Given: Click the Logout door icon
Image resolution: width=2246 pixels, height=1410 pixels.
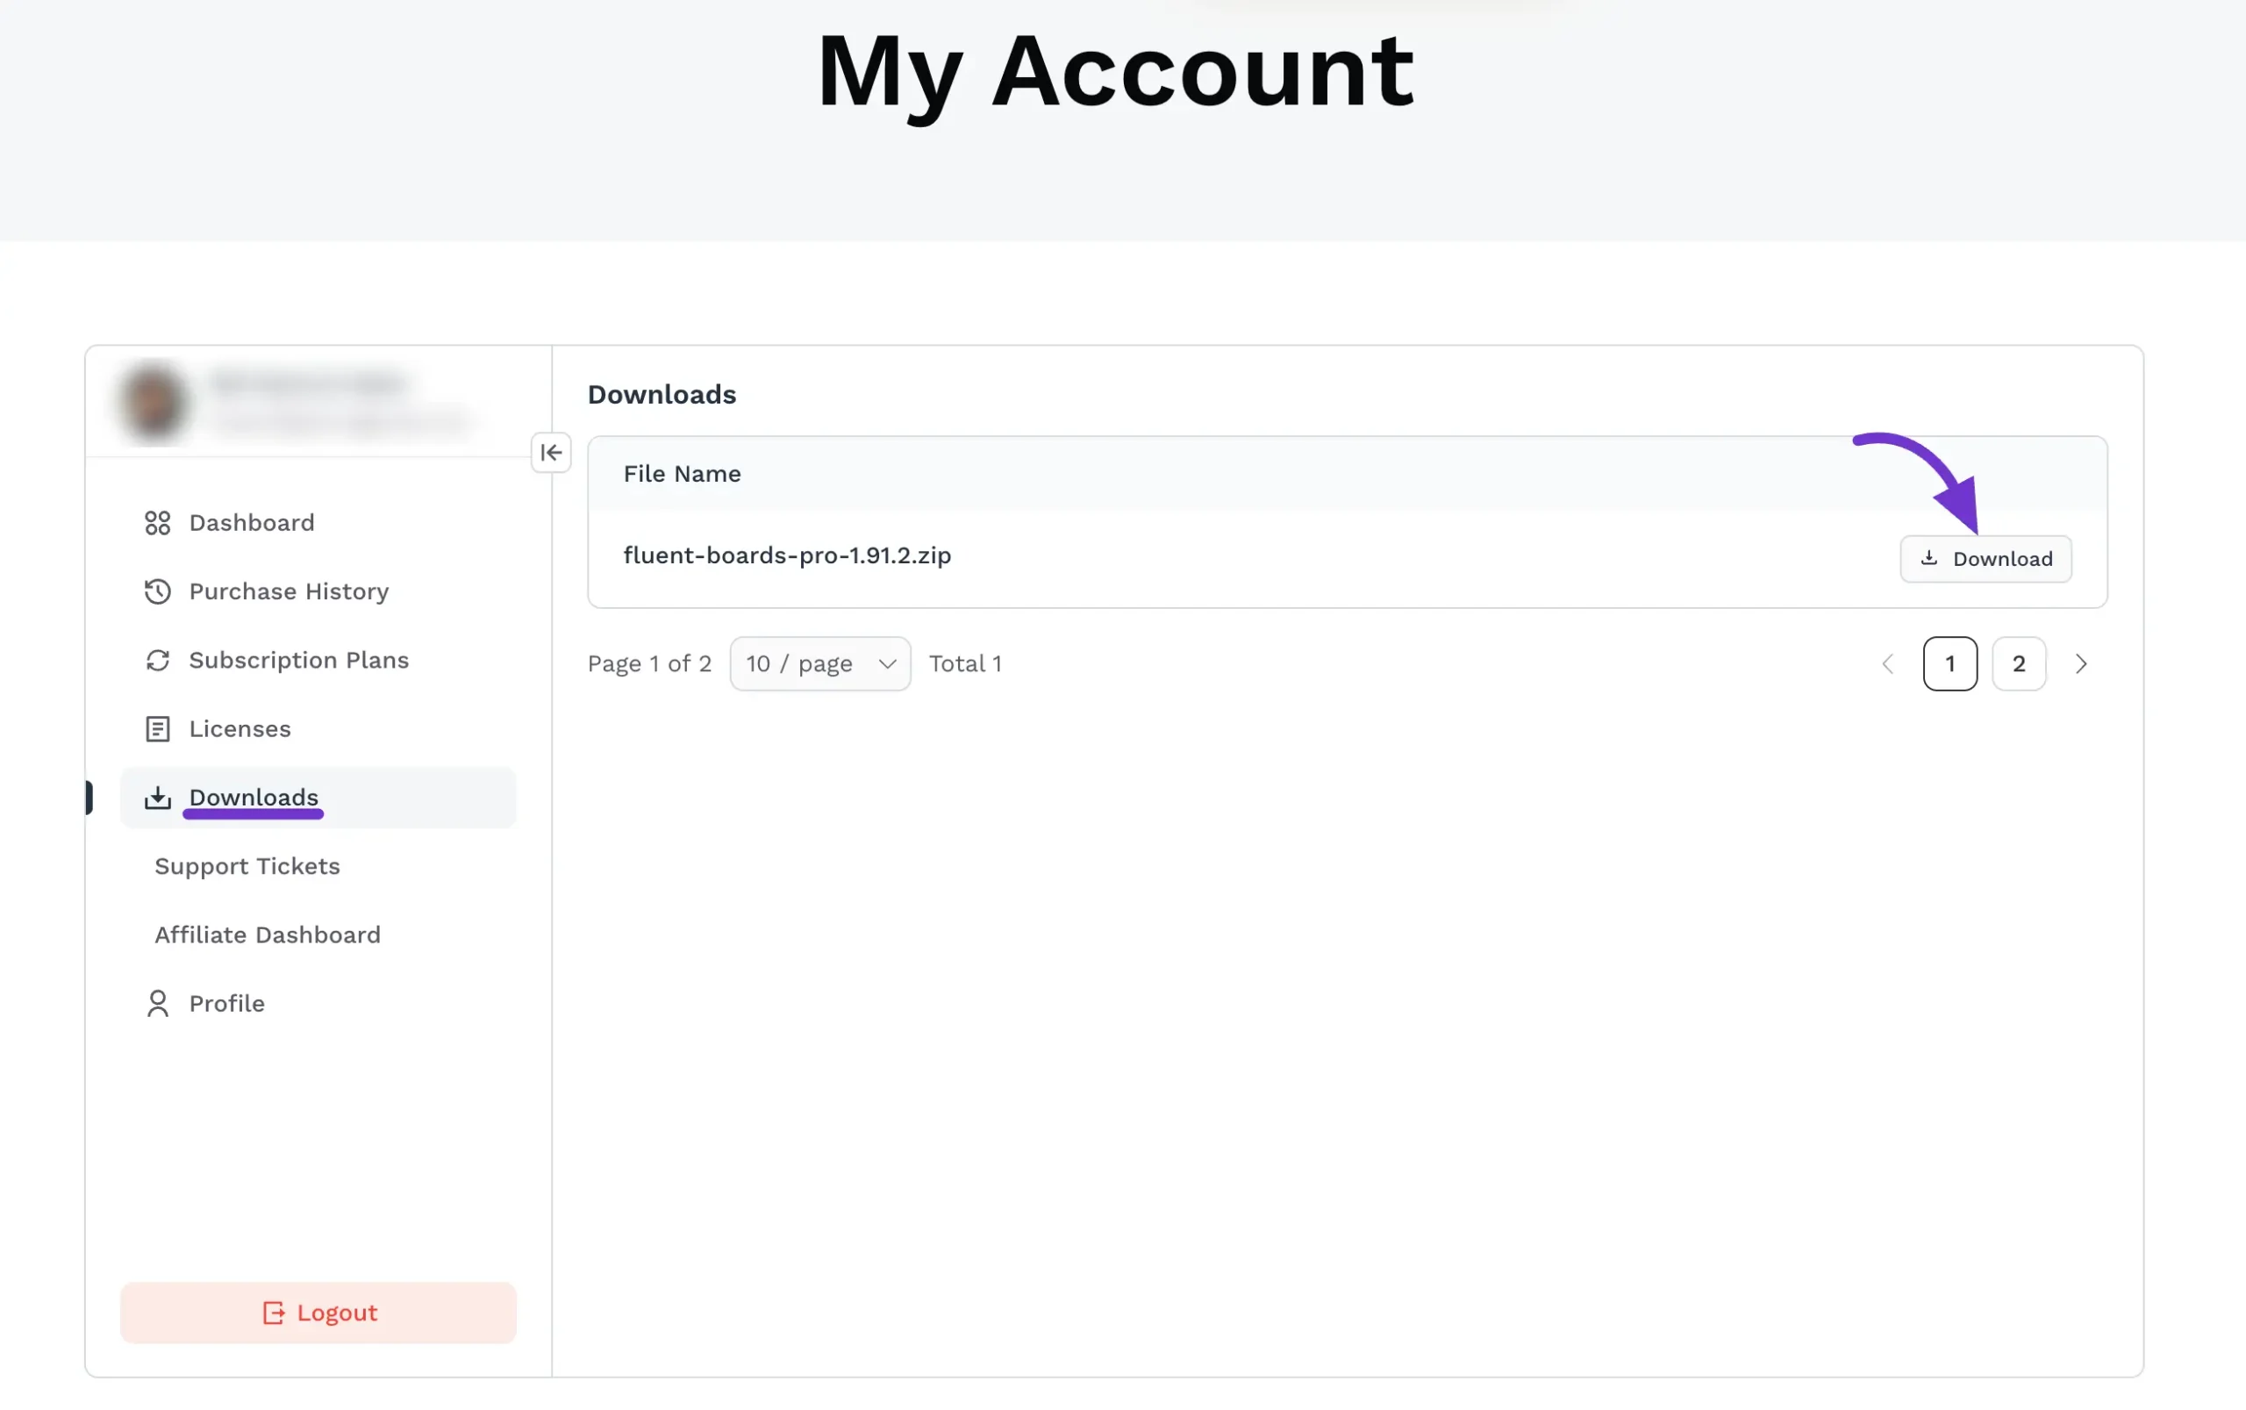Looking at the screenshot, I should 272,1313.
